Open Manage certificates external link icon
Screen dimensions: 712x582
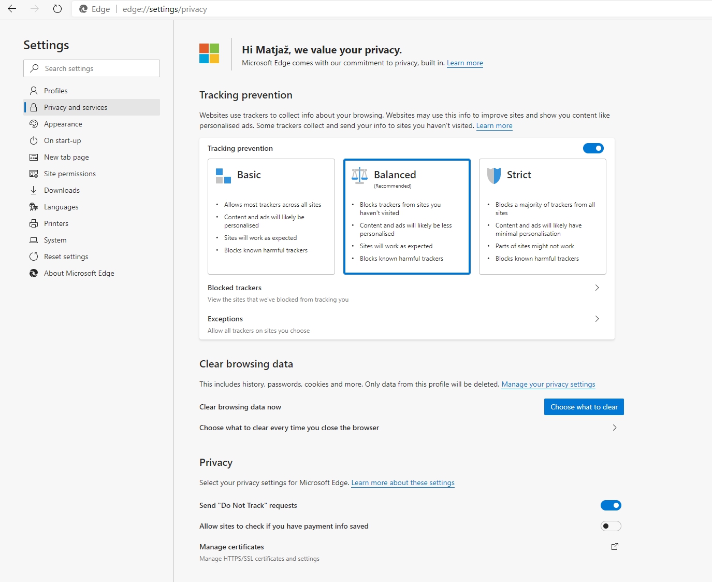[x=615, y=547]
